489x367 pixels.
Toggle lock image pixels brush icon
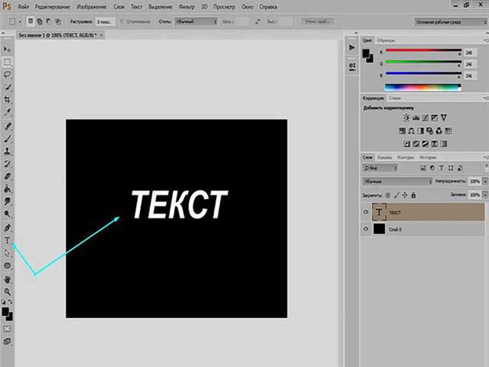coord(396,195)
